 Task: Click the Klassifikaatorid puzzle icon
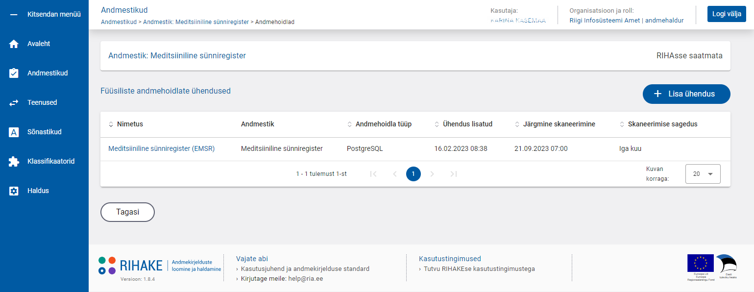14,162
